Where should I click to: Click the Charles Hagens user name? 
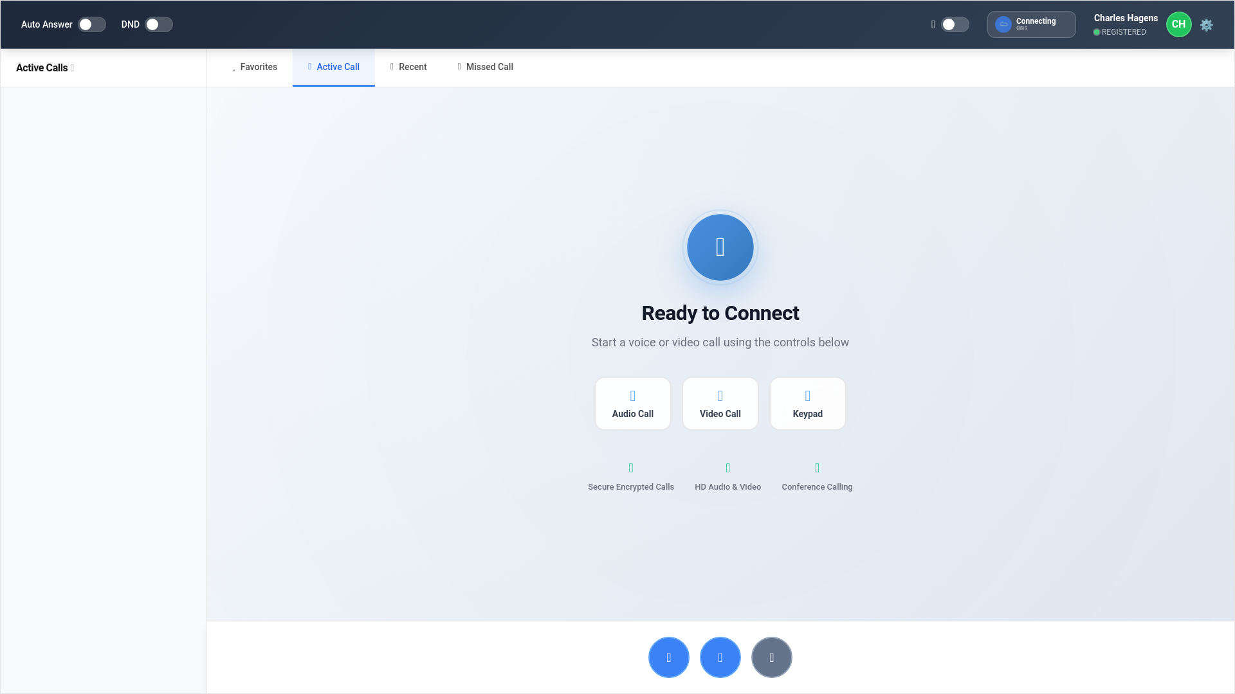pos(1126,18)
